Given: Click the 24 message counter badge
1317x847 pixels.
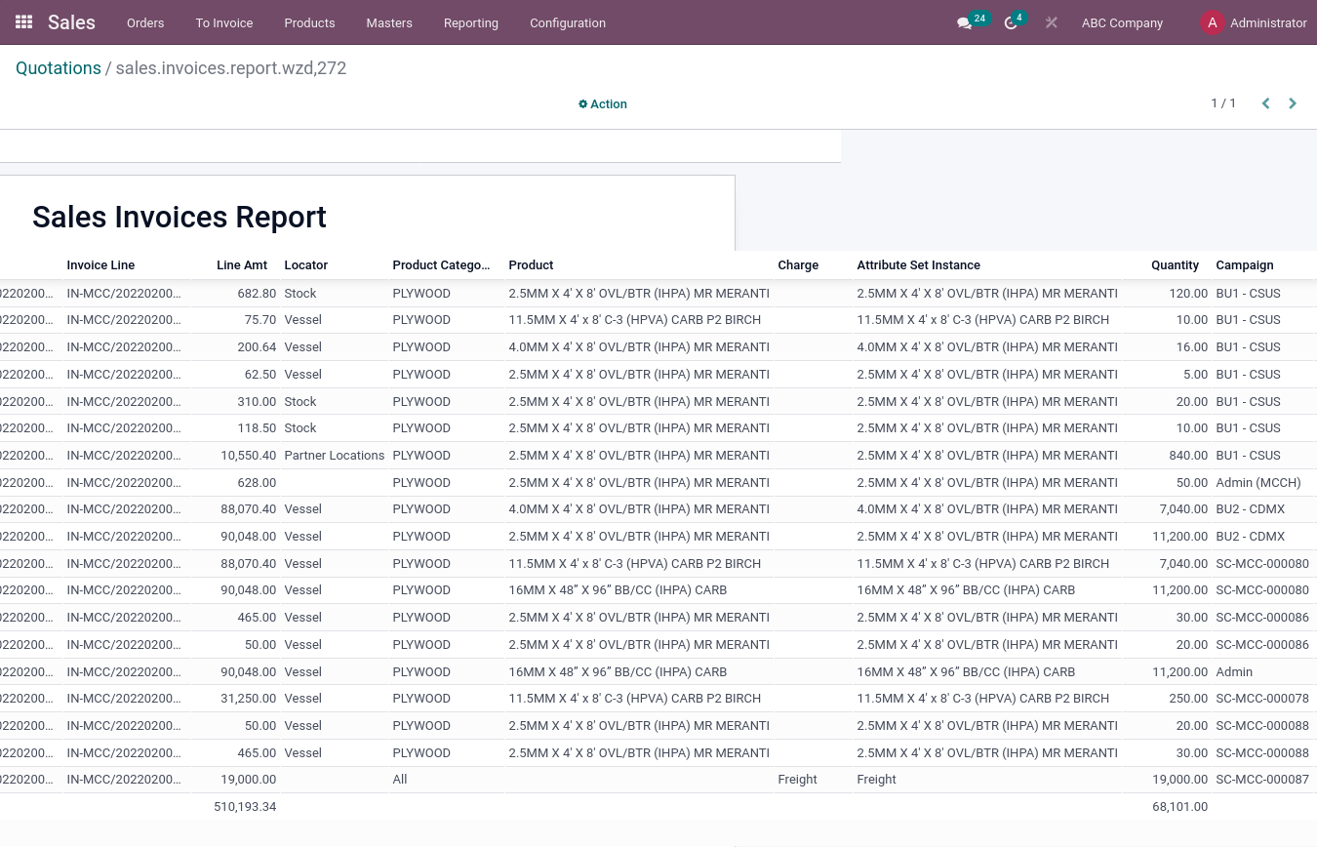Looking at the screenshot, I should (979, 18).
